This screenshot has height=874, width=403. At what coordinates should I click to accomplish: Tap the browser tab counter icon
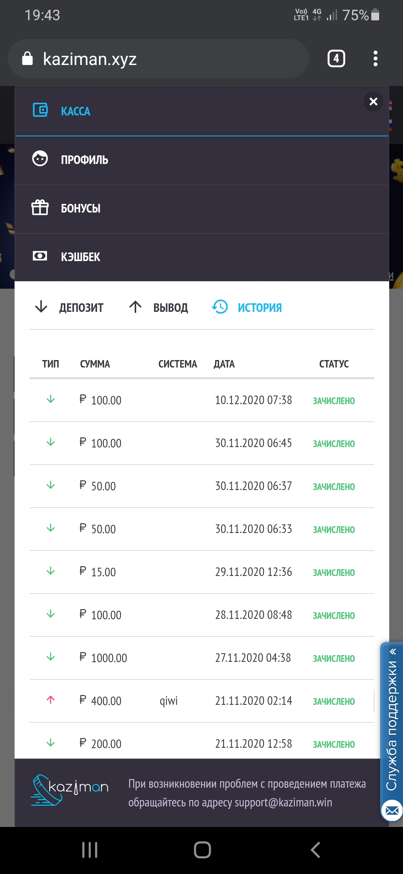(336, 59)
